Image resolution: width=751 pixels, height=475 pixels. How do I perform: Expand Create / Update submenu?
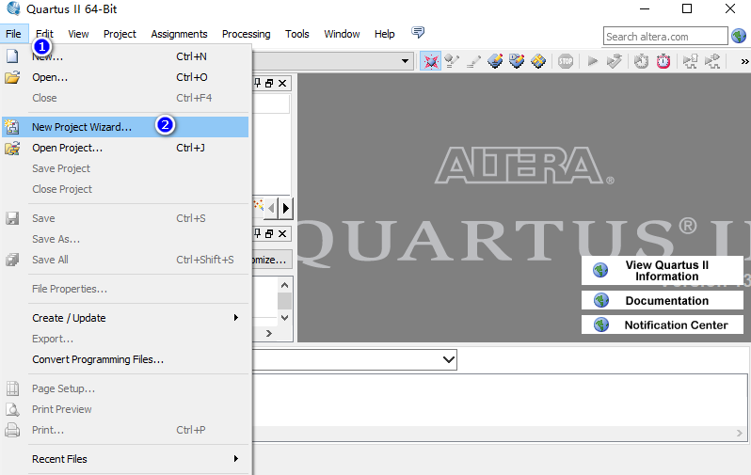[125, 318]
